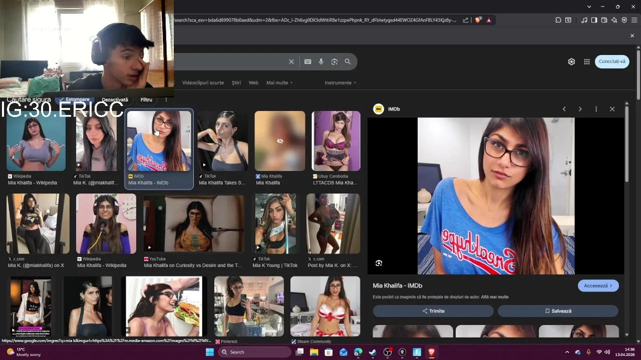The image size is (641, 360).
Task: Open the TikTok Mia K Young thumbnail
Action: 275,223
